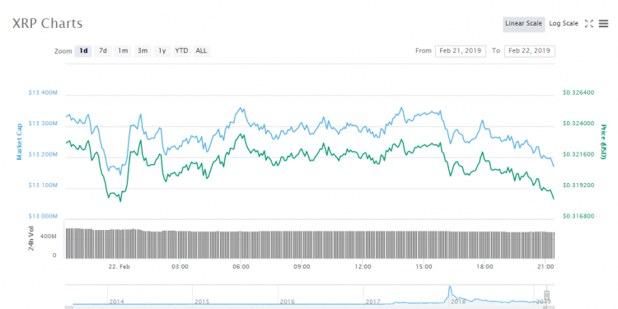The height and width of the screenshot is (309, 618).
Task: Click the XRP Charts heading
Action: point(47,24)
